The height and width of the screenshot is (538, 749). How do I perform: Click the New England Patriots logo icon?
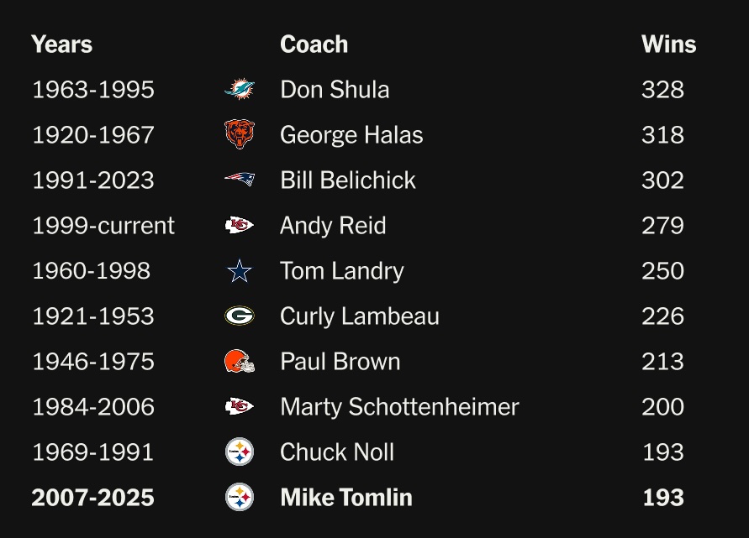click(240, 180)
